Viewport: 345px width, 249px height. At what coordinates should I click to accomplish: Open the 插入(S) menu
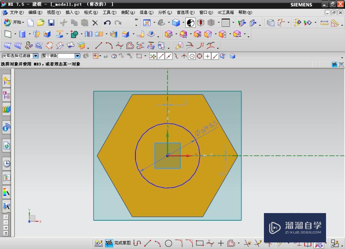tap(72, 12)
